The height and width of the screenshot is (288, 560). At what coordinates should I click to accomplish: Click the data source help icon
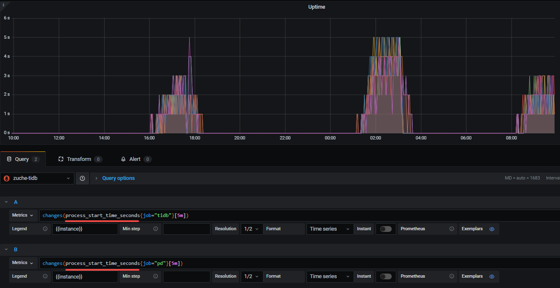coord(82,178)
